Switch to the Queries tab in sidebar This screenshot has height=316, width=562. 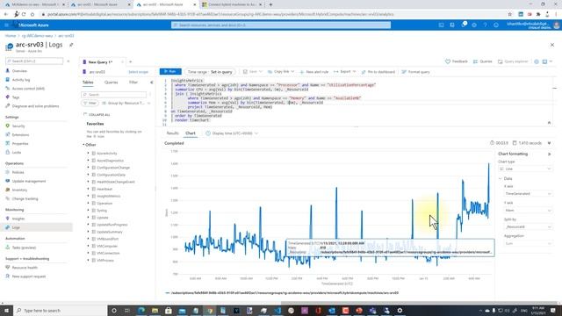pyautogui.click(x=111, y=83)
